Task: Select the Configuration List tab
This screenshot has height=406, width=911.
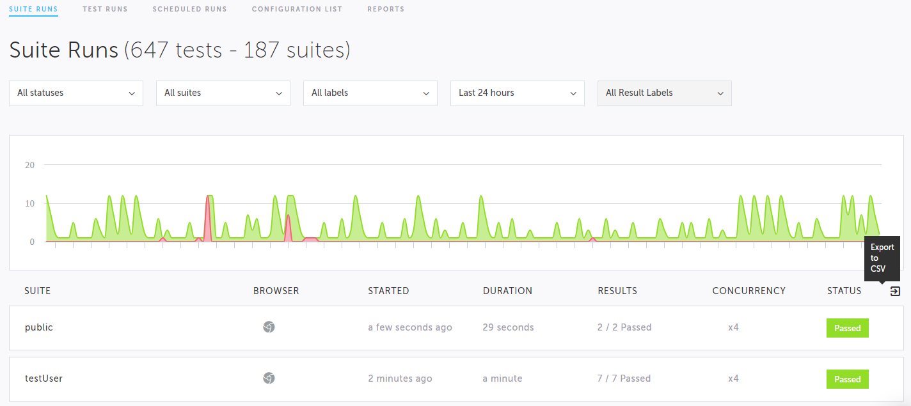Action: click(x=297, y=10)
